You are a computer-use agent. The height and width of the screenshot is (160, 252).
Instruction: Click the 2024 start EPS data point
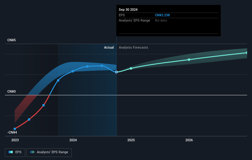pyautogui.click(x=73, y=71)
